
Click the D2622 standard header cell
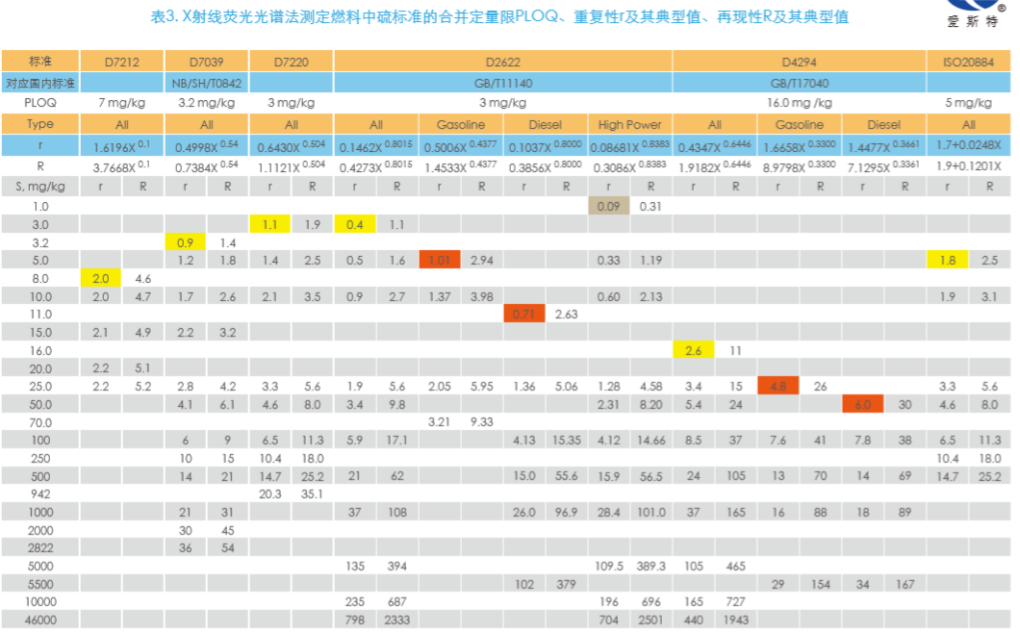503,62
